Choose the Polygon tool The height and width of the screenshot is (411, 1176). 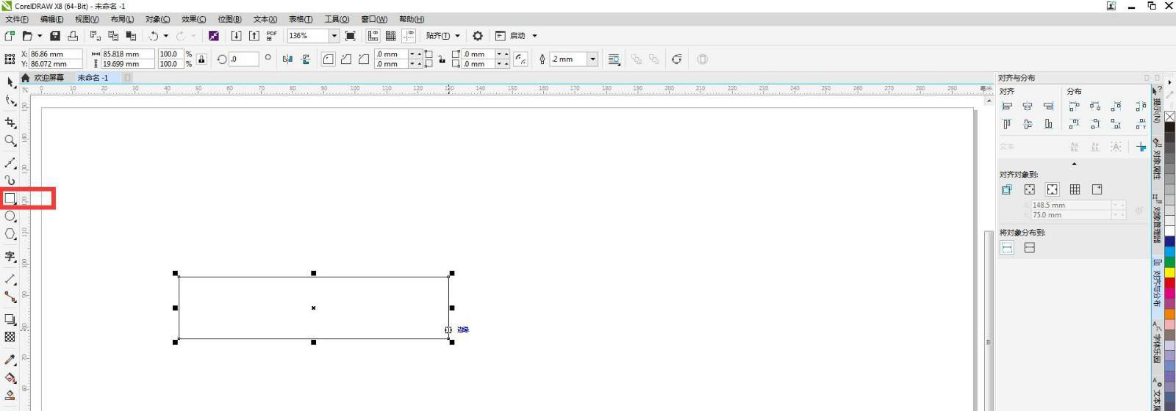click(x=10, y=234)
